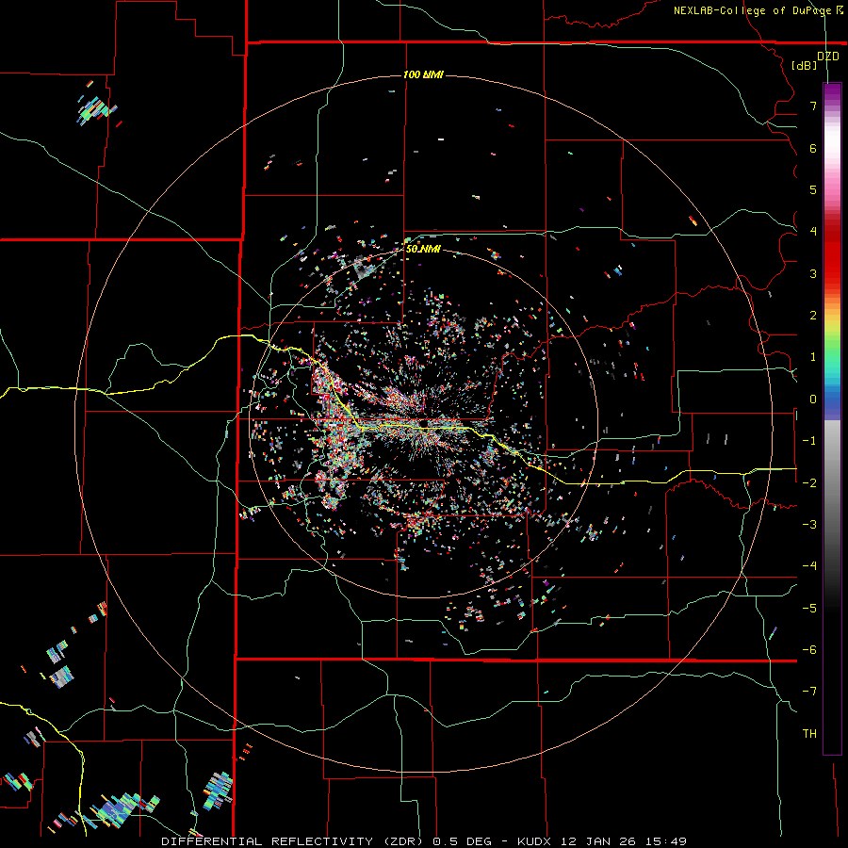Click the color scale value '3'

[x=813, y=273]
